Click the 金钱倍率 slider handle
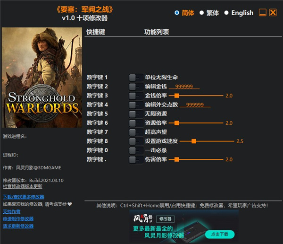The height and width of the screenshot is (244, 283). click(177, 96)
